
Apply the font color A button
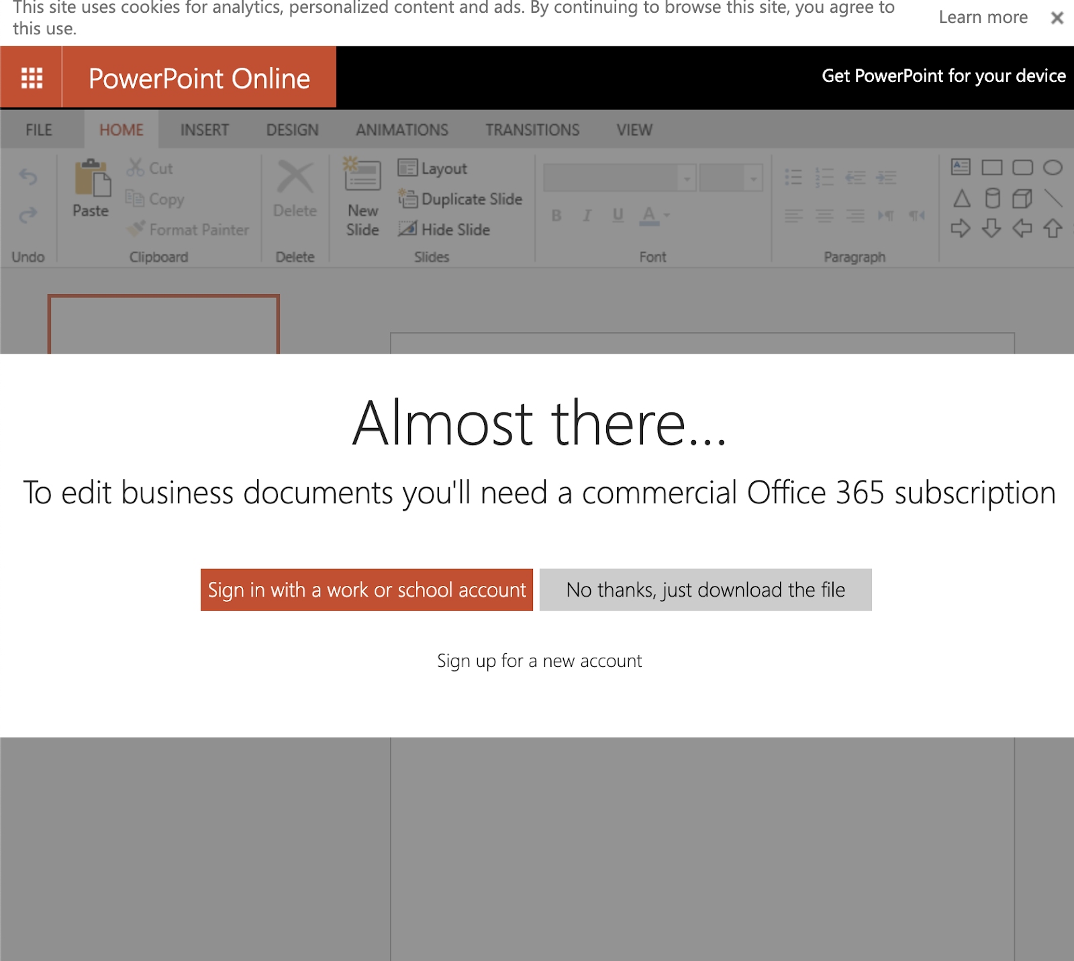pos(648,215)
